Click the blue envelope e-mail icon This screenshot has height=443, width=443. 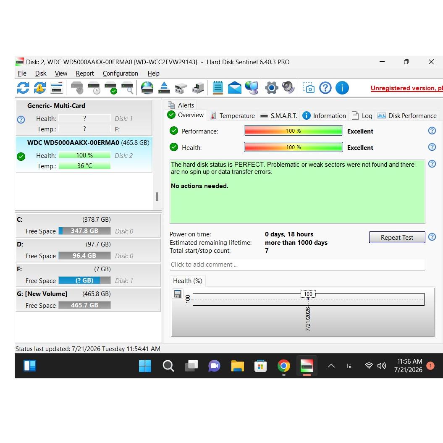[234, 88]
